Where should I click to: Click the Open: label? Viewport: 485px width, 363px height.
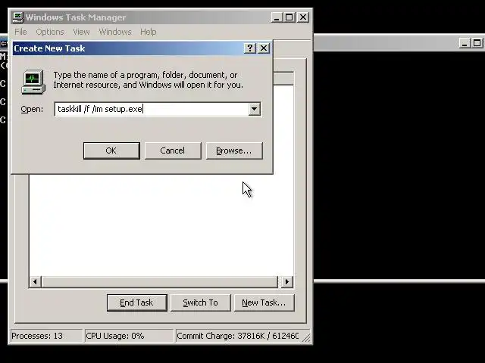click(x=32, y=109)
